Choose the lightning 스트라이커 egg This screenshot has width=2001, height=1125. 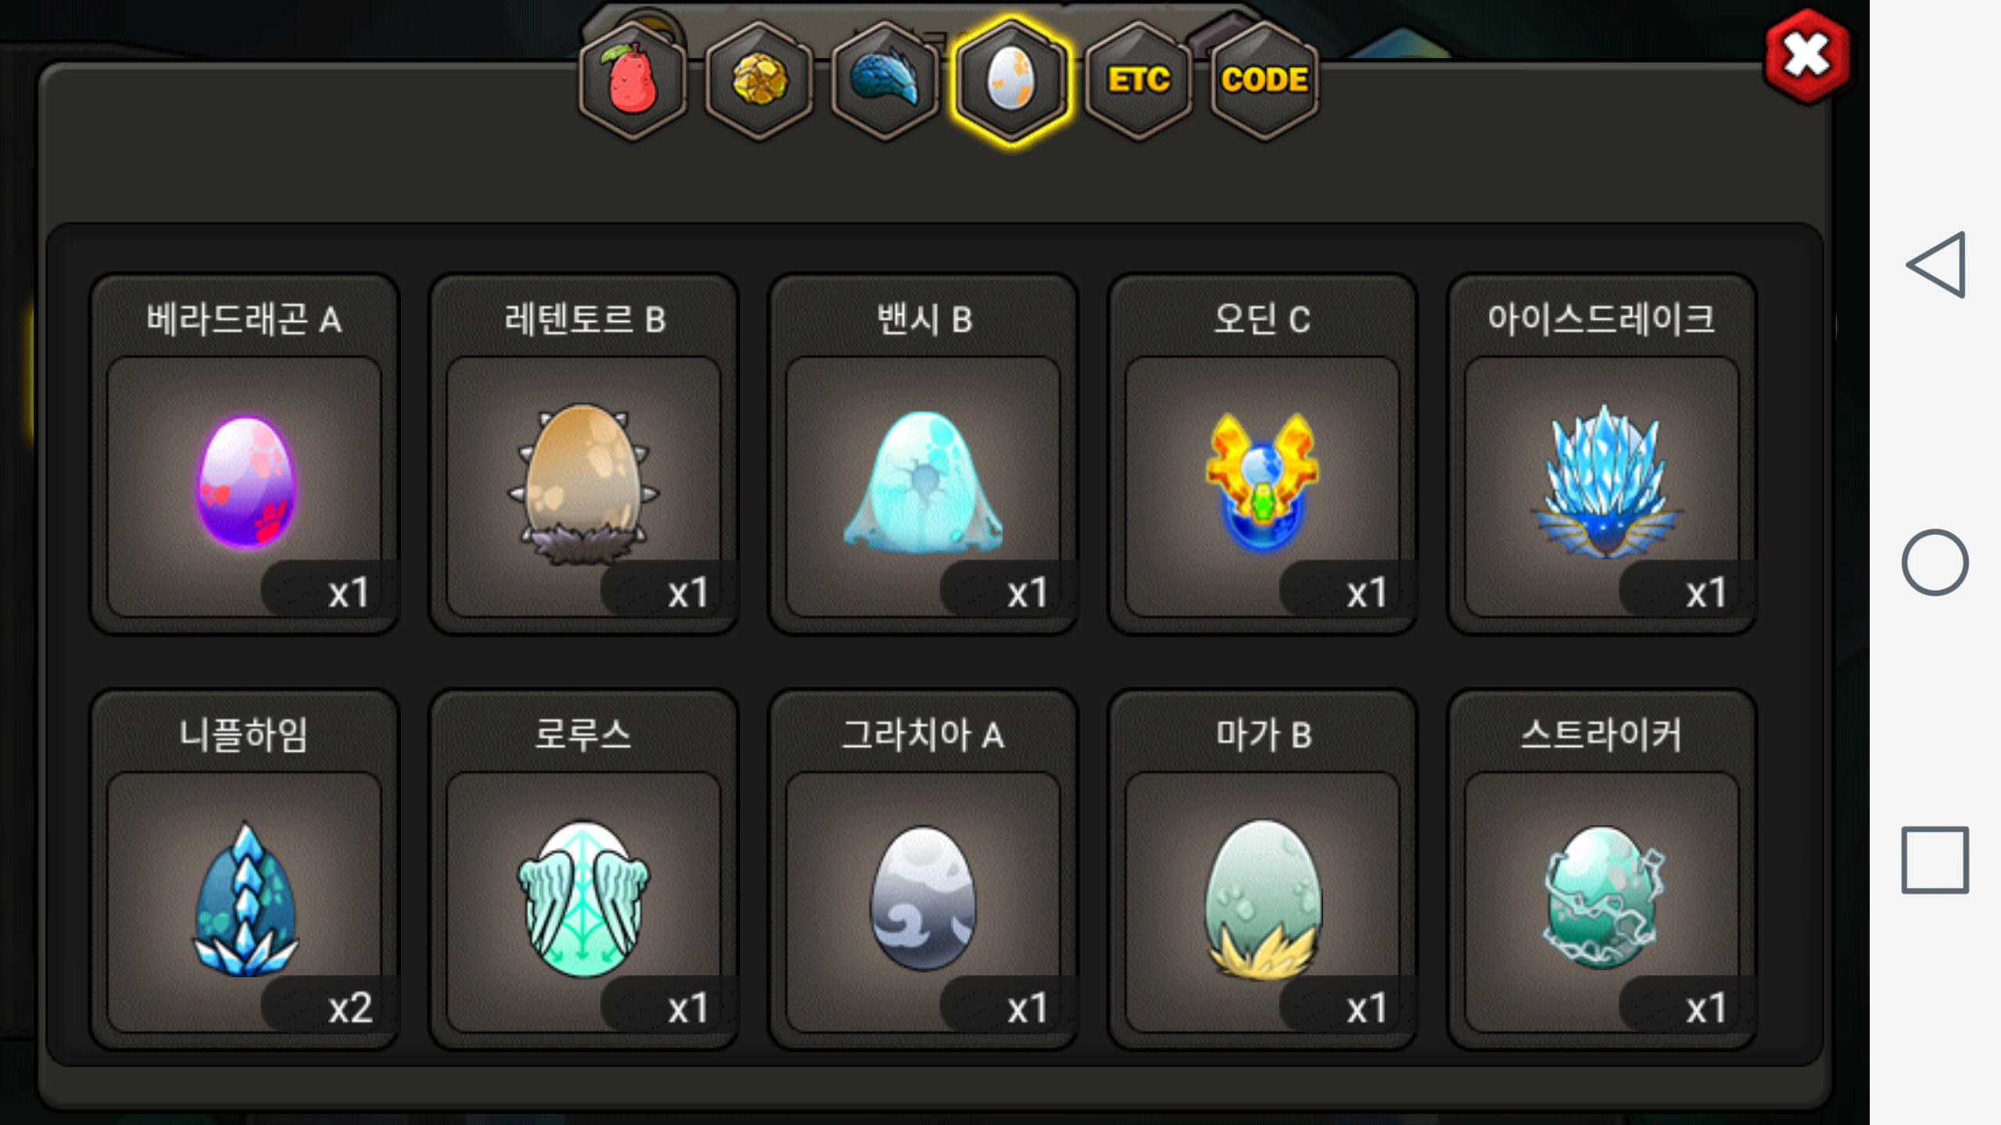[x=1602, y=870]
